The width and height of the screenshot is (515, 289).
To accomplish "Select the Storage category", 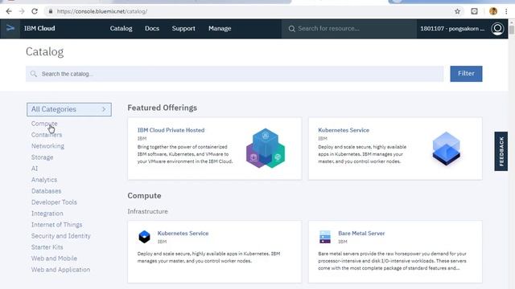I will coord(42,157).
